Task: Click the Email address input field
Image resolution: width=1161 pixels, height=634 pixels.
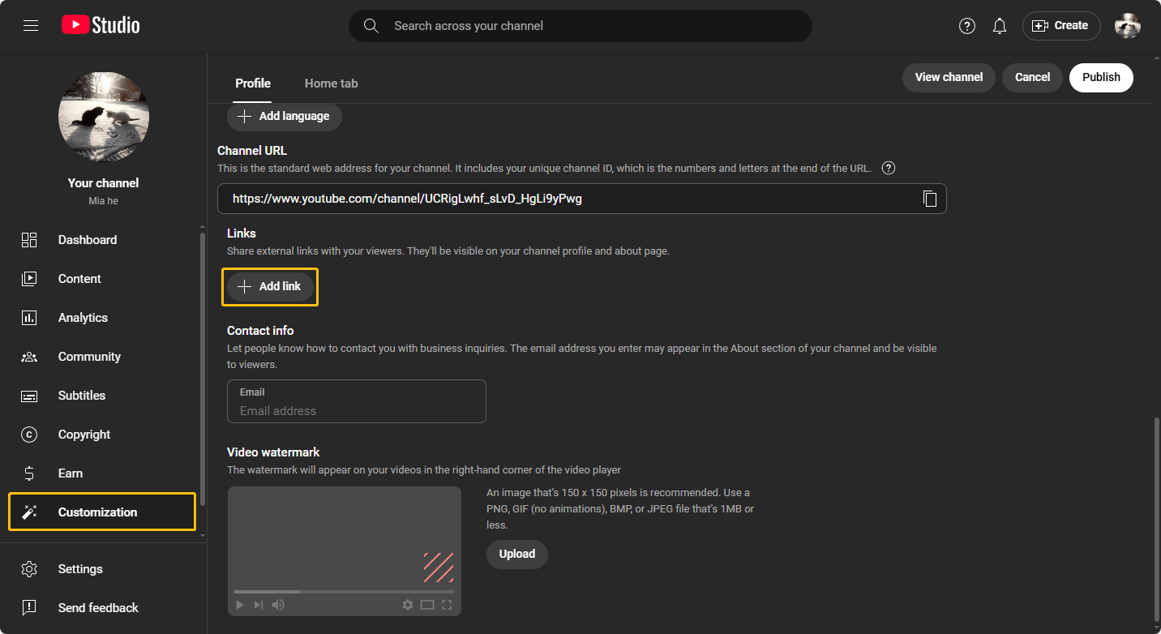Action: 357,410
